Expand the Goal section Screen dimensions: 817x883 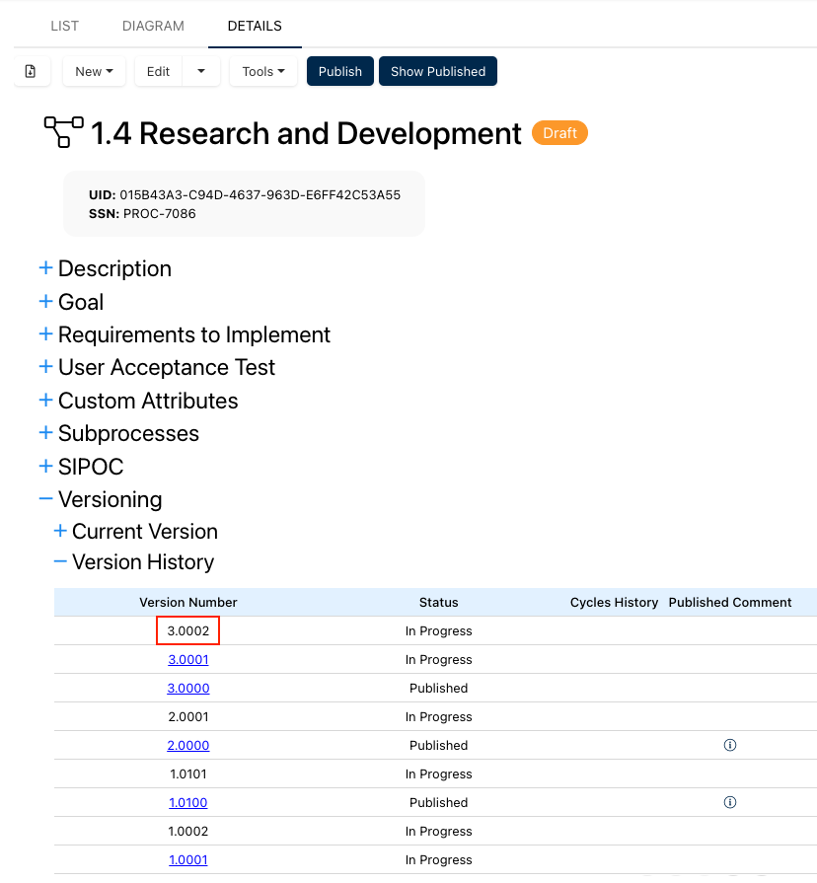[45, 302]
